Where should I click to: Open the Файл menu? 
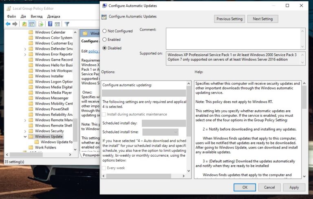tap(11, 16)
